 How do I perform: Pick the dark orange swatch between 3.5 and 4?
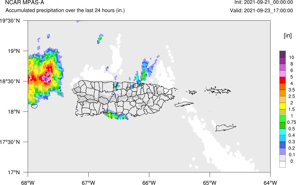[x=282, y=87]
